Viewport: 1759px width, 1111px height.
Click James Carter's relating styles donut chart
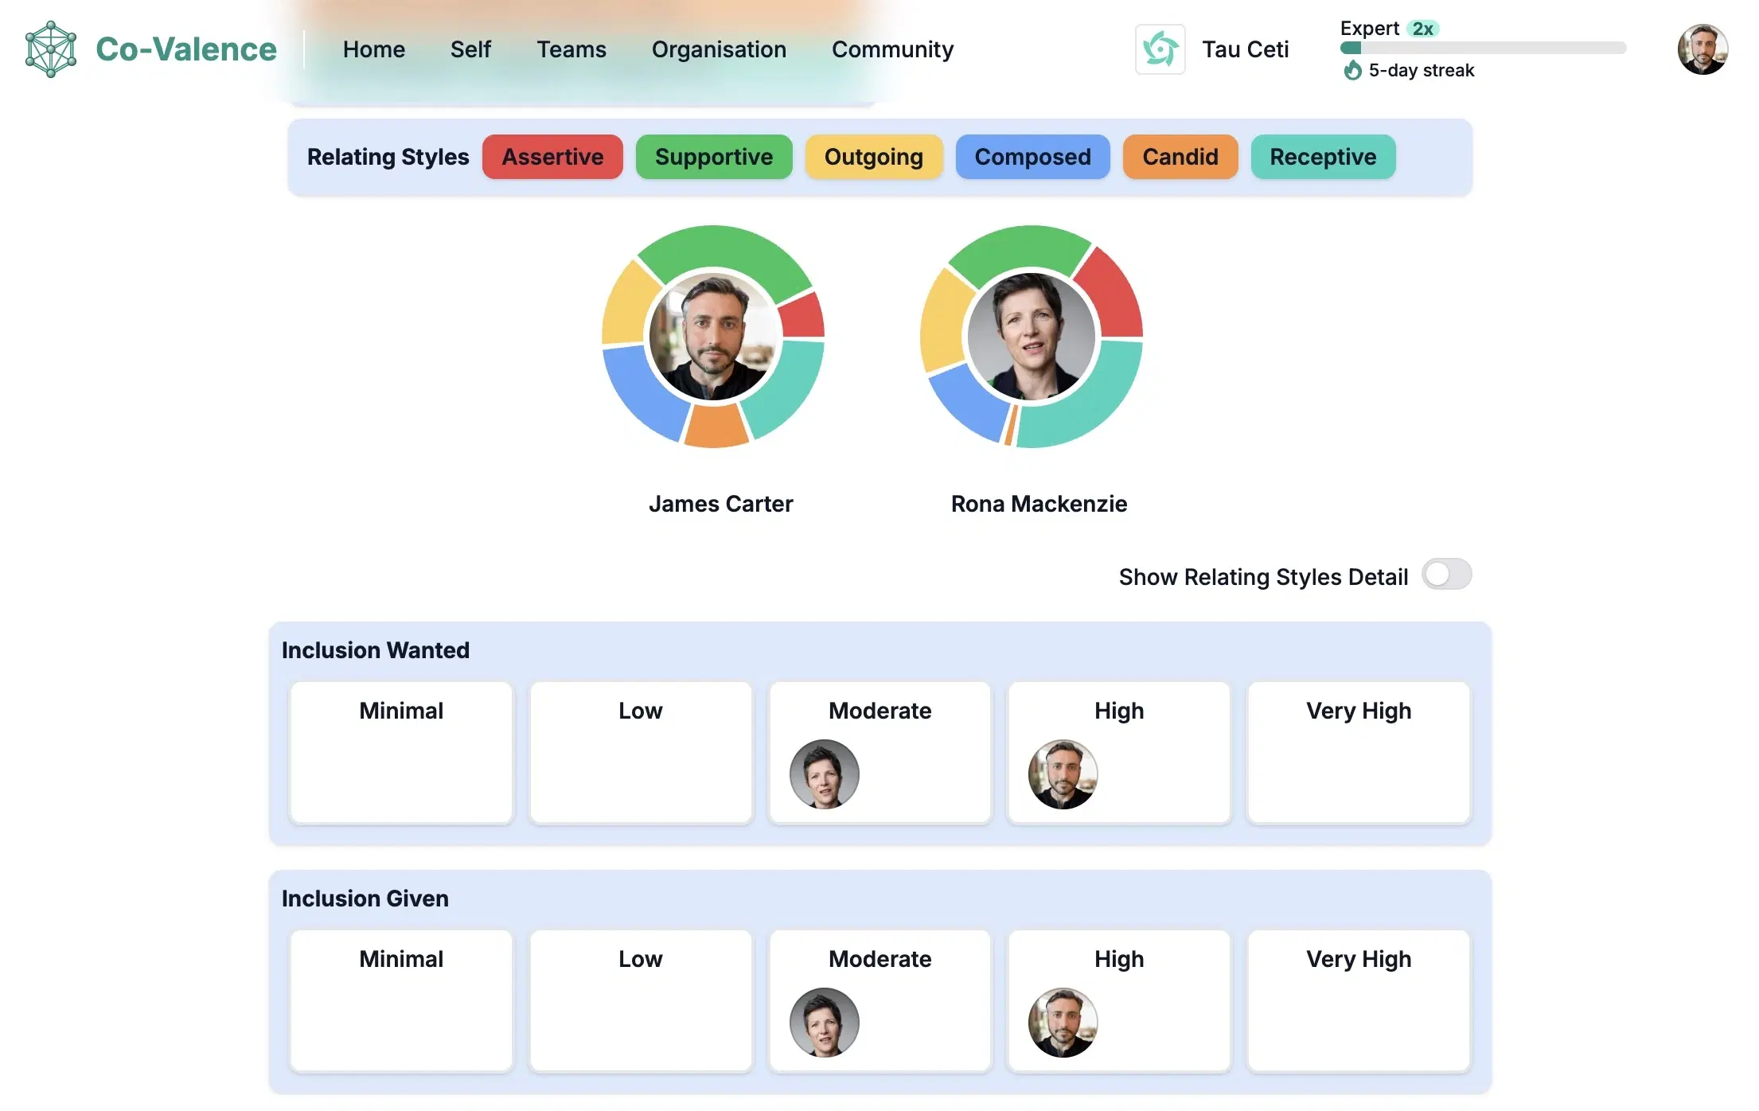tap(713, 337)
